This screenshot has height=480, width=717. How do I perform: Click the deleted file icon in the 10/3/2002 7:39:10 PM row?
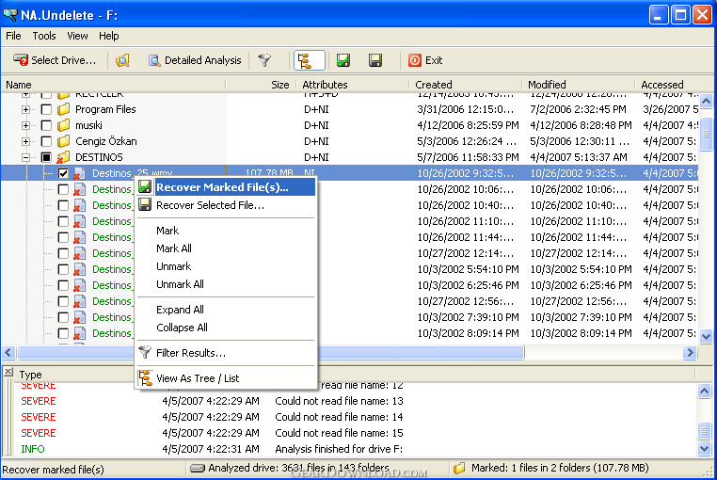tap(80, 318)
